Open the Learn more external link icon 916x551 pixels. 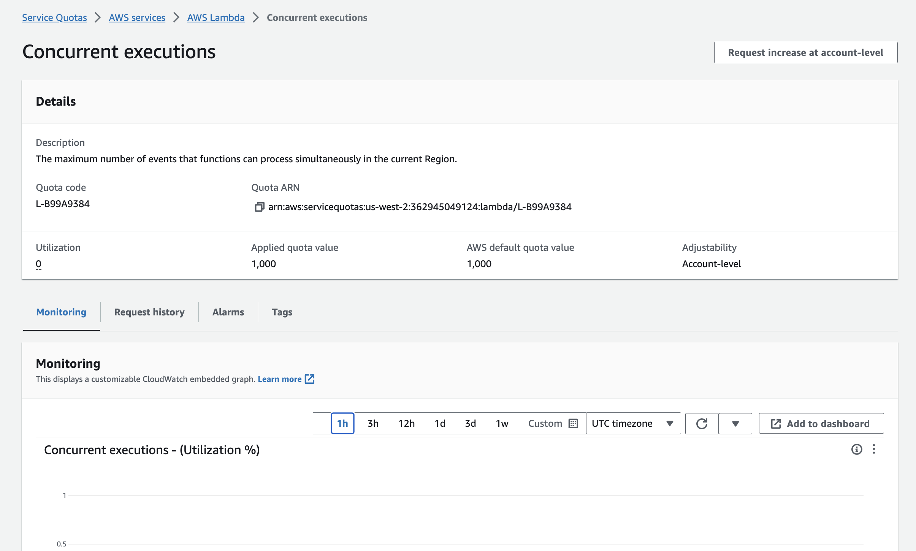tap(310, 379)
